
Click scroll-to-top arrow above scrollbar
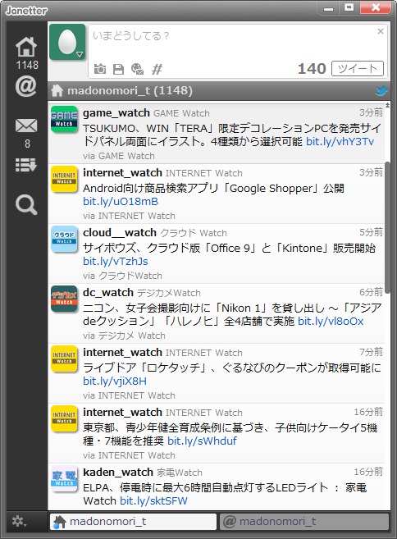pyautogui.click(x=387, y=105)
